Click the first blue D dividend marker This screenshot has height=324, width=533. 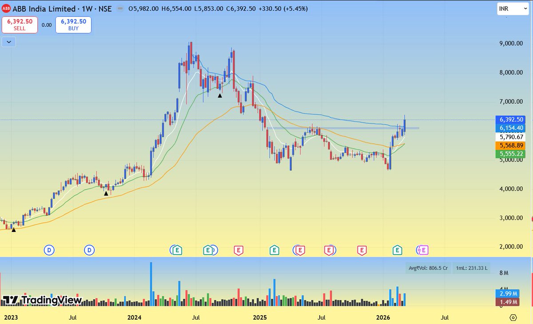pos(49,251)
